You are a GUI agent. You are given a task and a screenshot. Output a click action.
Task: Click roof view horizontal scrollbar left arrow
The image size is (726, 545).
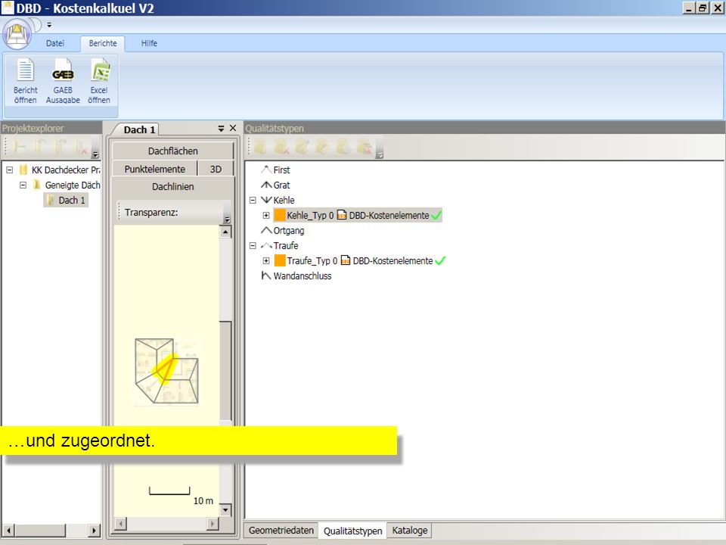point(120,524)
